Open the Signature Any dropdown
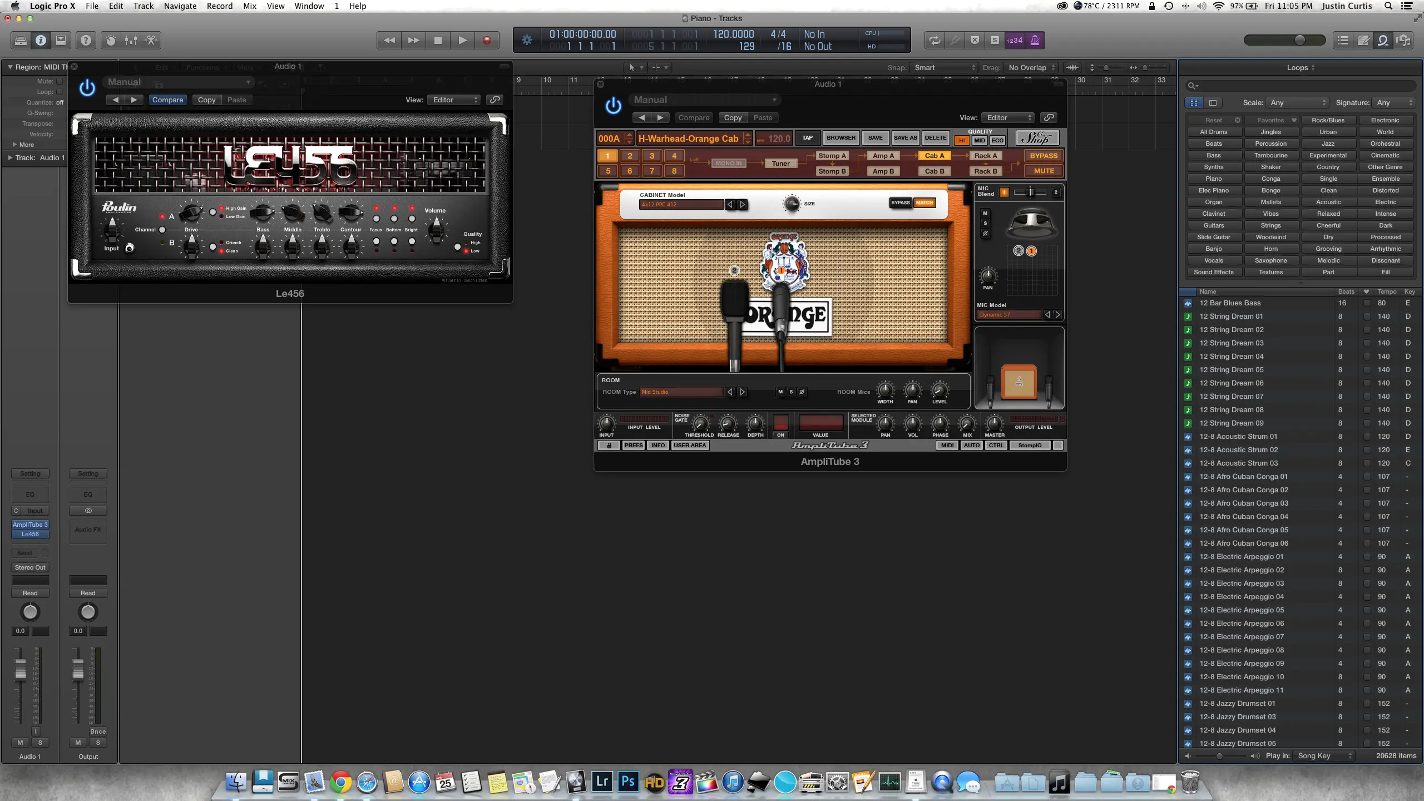Screen dimensions: 1424x801 (x=1393, y=102)
